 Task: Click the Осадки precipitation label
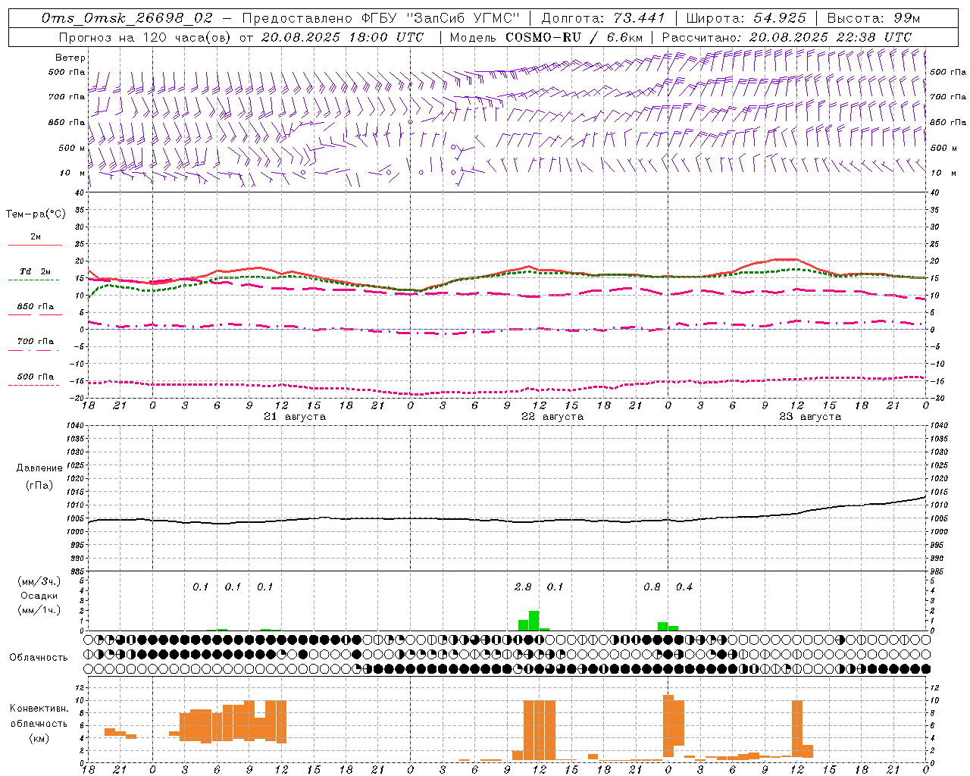tap(39, 596)
